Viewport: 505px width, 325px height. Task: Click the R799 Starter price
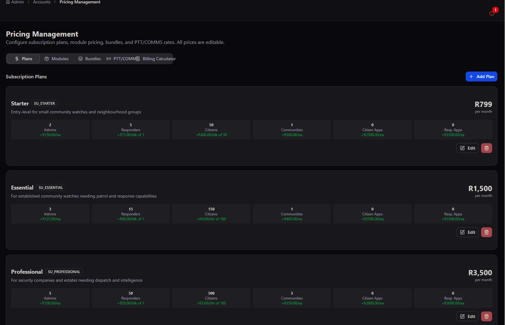483,104
